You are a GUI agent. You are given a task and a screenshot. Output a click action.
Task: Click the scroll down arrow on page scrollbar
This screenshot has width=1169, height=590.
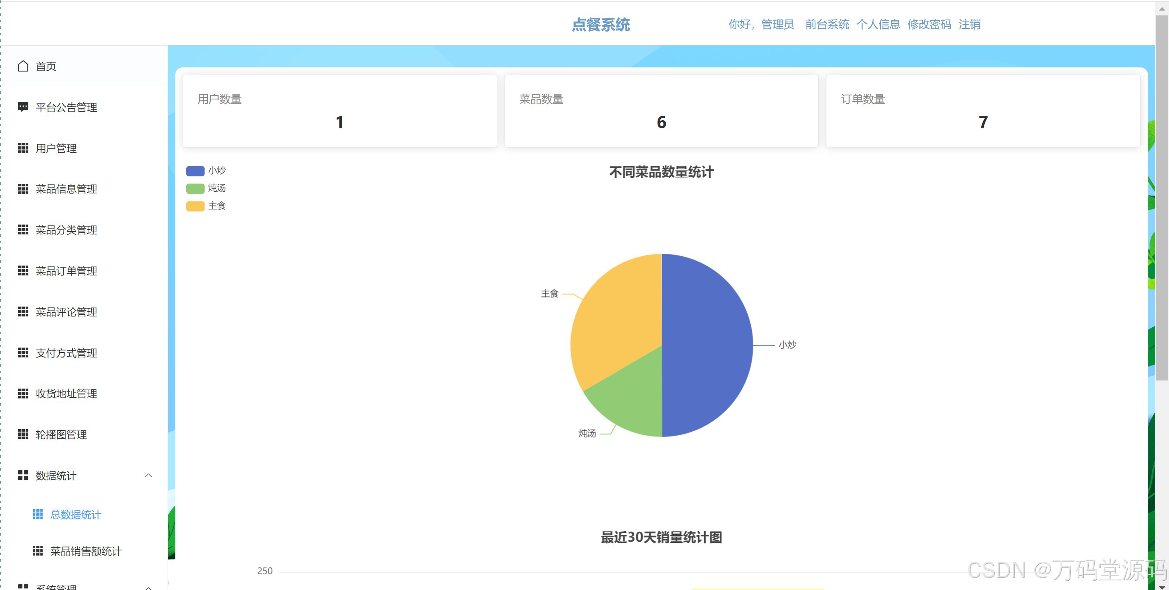point(1162,586)
